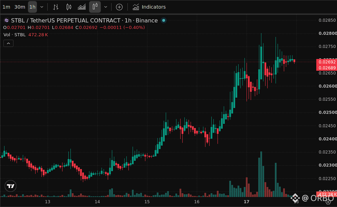
Task: Select the 1h timeframe
Action: [32, 7]
